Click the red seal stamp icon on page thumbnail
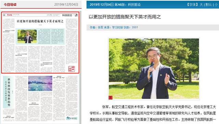The height and width of the screenshot is (124, 219). [x=72, y=69]
